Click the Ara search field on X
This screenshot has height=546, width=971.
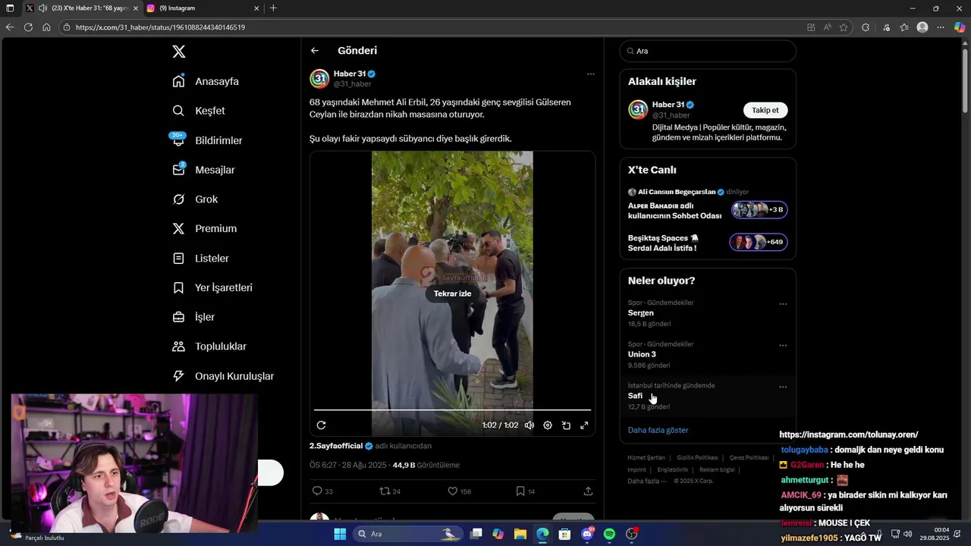point(708,51)
